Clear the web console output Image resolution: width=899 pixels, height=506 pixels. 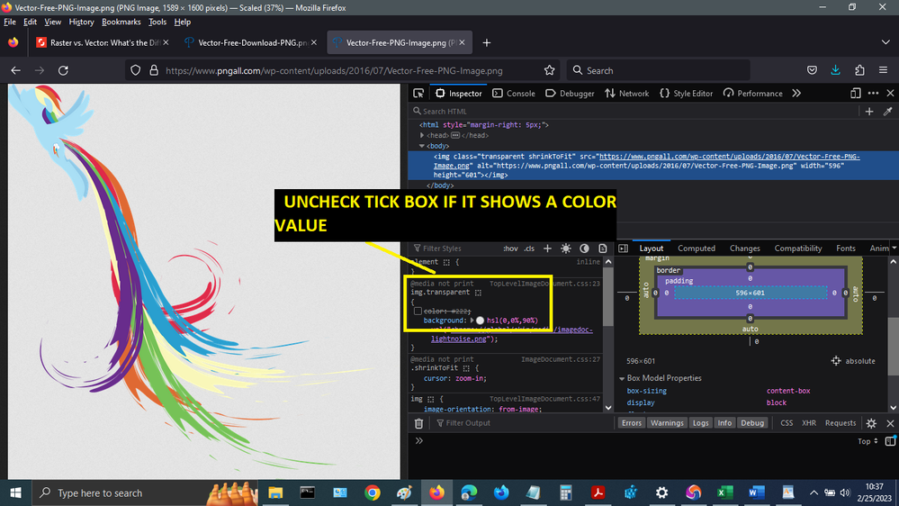(x=419, y=423)
